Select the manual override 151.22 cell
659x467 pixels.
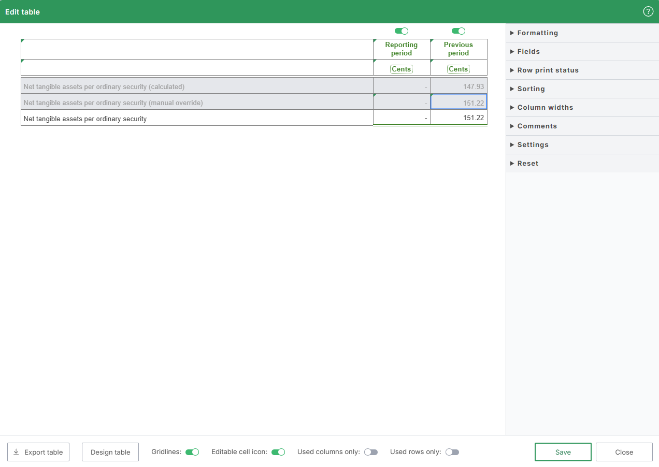459,103
